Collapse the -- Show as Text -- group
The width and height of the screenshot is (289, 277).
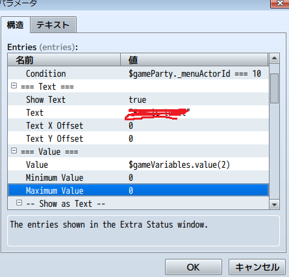[19, 203]
